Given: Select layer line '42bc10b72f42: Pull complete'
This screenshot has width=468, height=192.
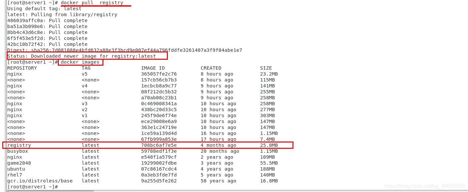Looking at the screenshot, I should pyautogui.click(x=47, y=44).
